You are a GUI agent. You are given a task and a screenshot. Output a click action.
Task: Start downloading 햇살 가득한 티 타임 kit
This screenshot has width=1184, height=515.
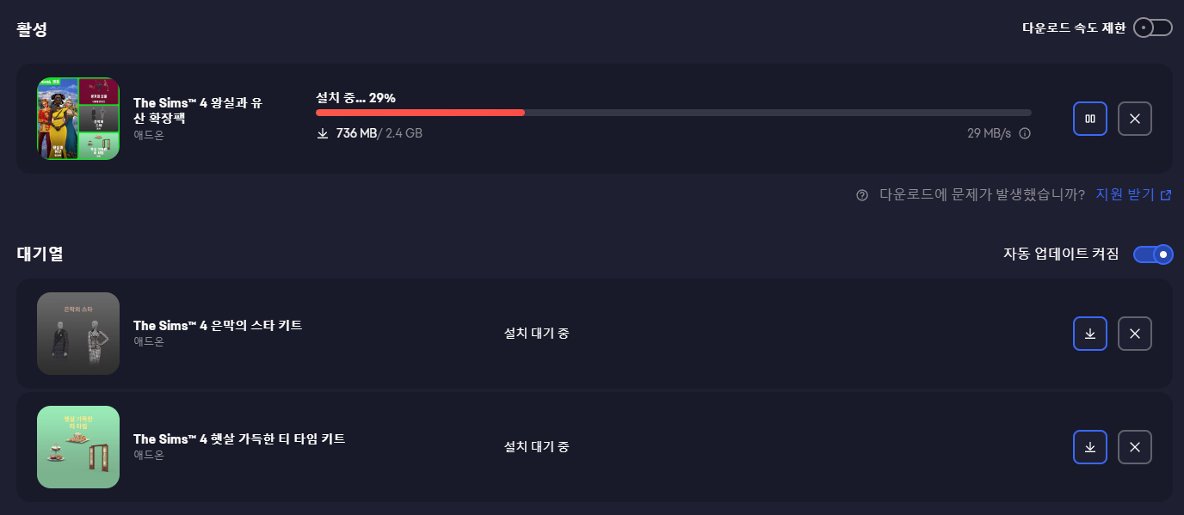(1090, 447)
